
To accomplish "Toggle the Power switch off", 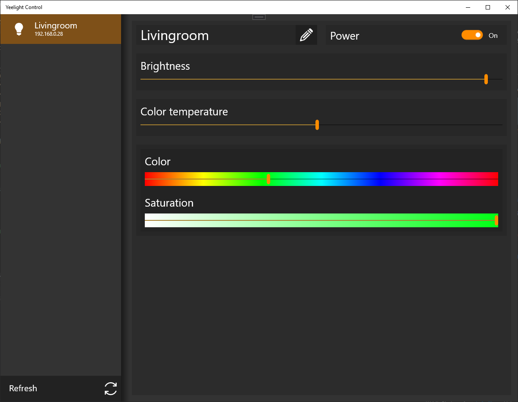I will (472, 35).
